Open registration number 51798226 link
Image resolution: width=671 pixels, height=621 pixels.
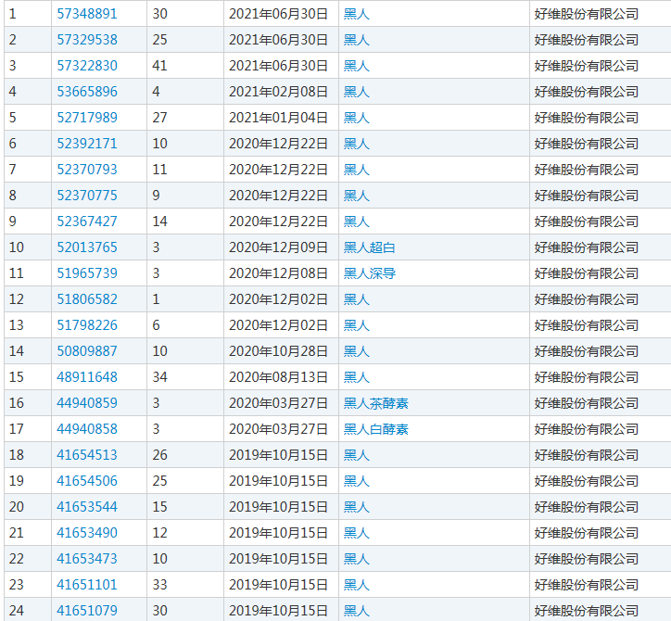87,325
